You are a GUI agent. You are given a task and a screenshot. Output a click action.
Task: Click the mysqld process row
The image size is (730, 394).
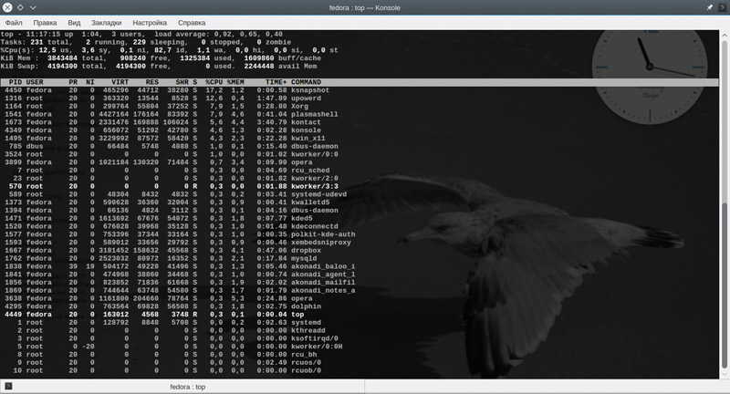pos(161,258)
